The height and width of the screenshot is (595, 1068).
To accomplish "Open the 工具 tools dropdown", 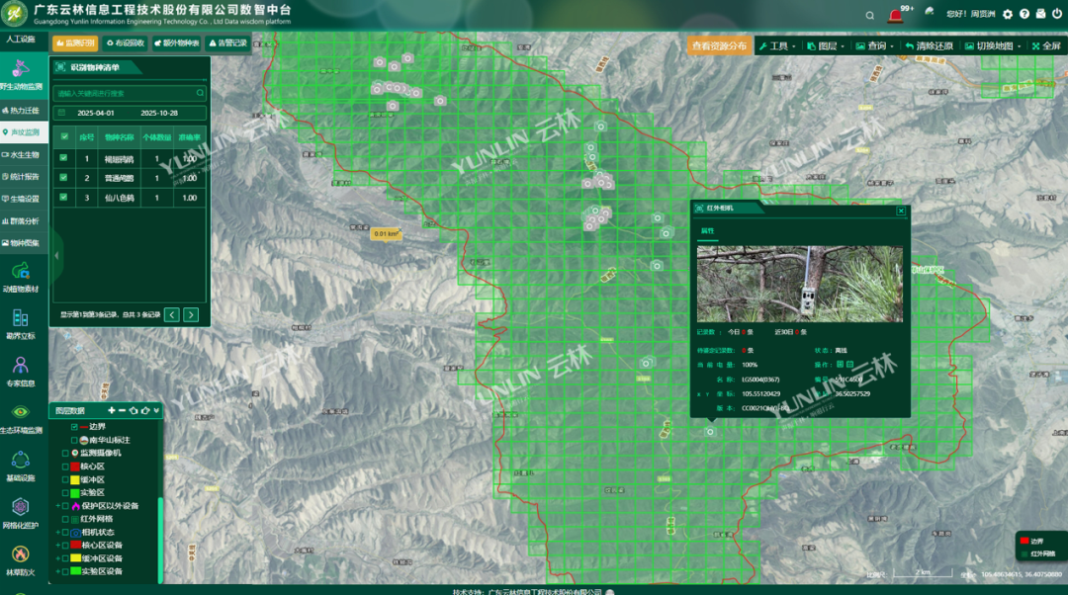I will [775, 45].
